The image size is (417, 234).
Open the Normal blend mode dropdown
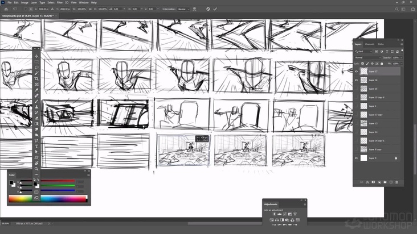pyautogui.click(x=368, y=57)
